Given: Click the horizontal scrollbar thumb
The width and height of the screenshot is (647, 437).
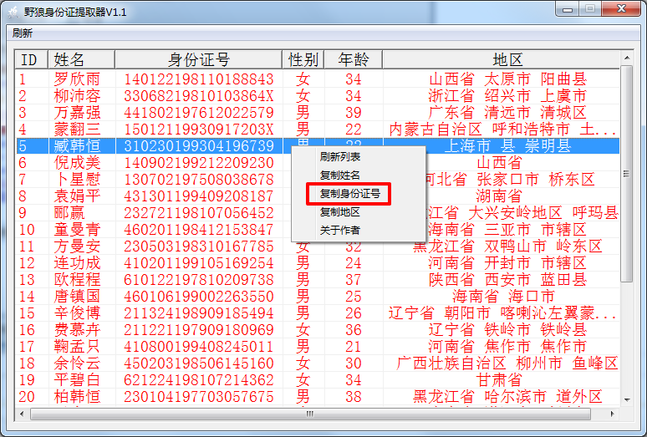Looking at the screenshot, I should pyautogui.click(x=310, y=414).
